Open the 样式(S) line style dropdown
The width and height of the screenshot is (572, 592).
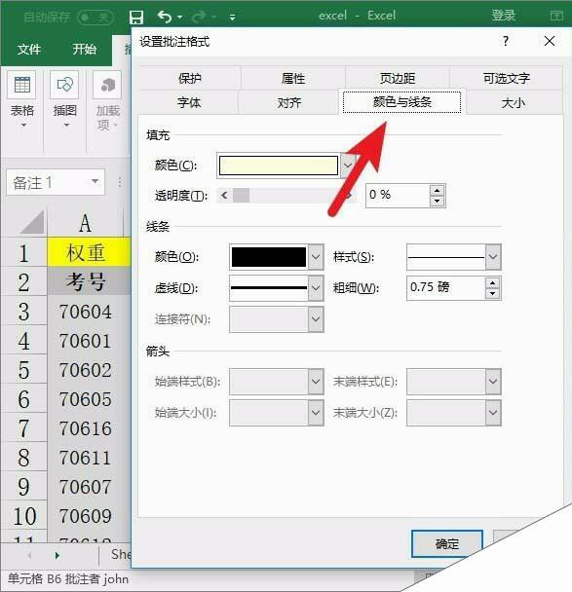[493, 257]
